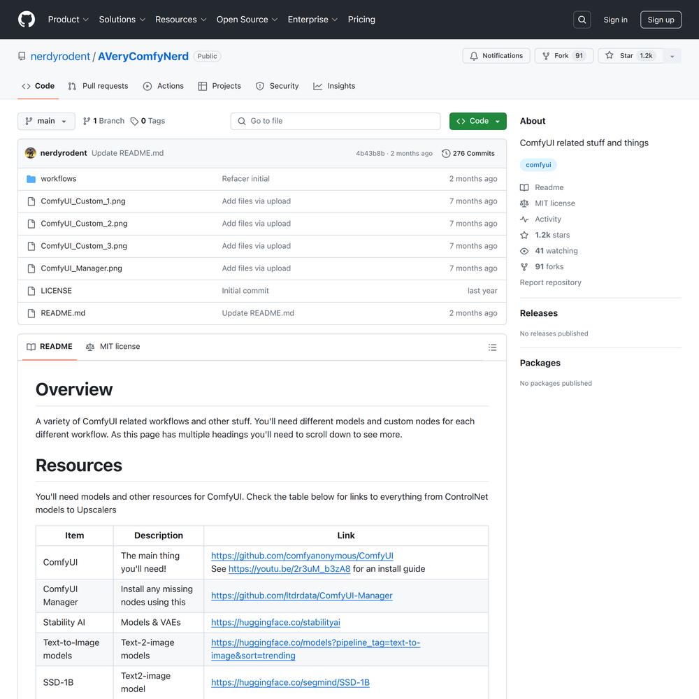Expand the Solutions menu
Screen dimensions: 699x699
tap(122, 20)
